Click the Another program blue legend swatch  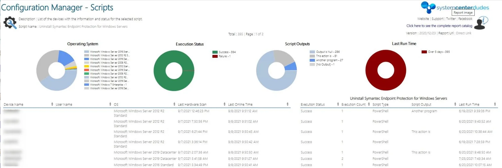312,60
